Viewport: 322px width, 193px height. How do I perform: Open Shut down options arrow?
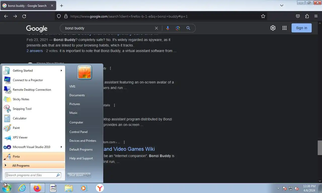(x=88, y=175)
